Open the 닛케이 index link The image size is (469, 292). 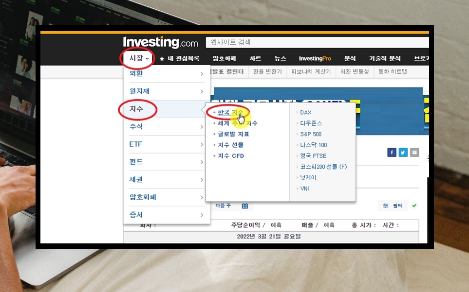pyautogui.click(x=308, y=178)
